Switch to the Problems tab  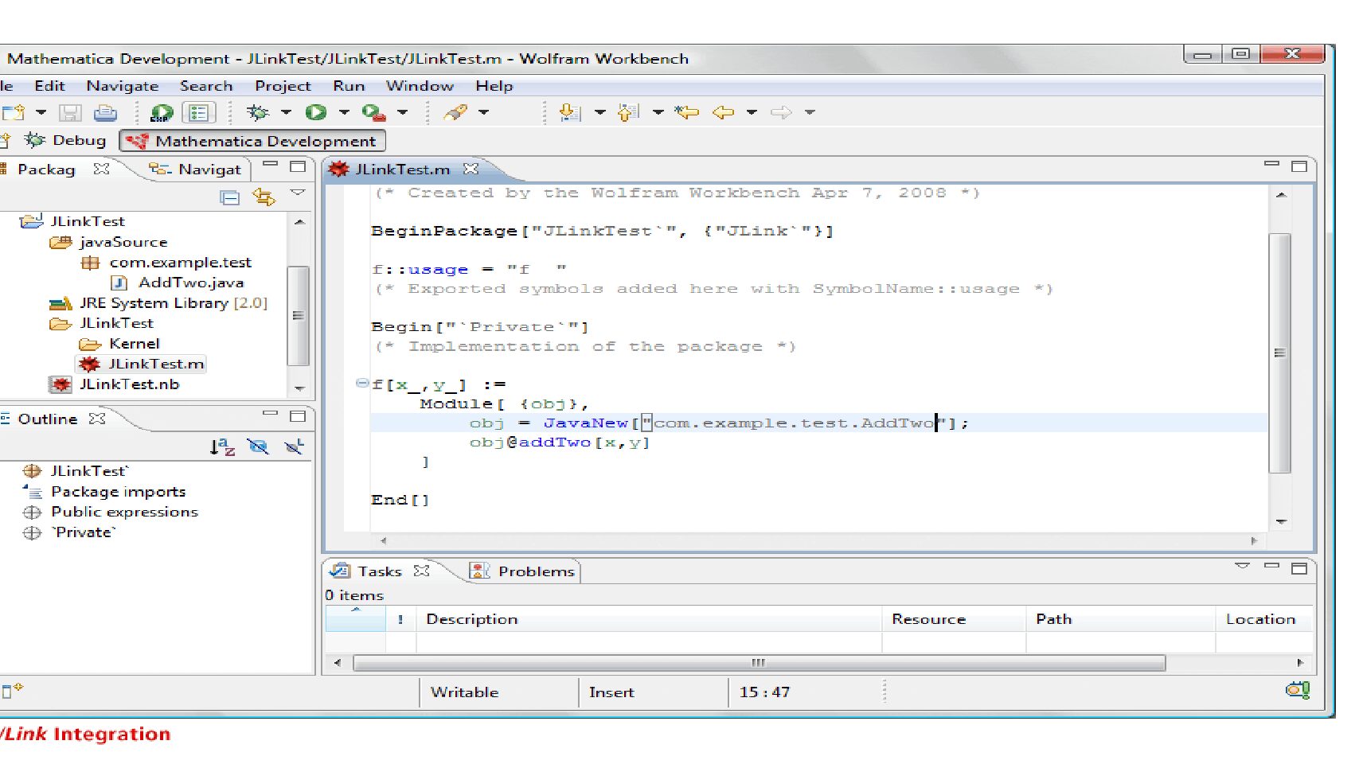(x=523, y=571)
